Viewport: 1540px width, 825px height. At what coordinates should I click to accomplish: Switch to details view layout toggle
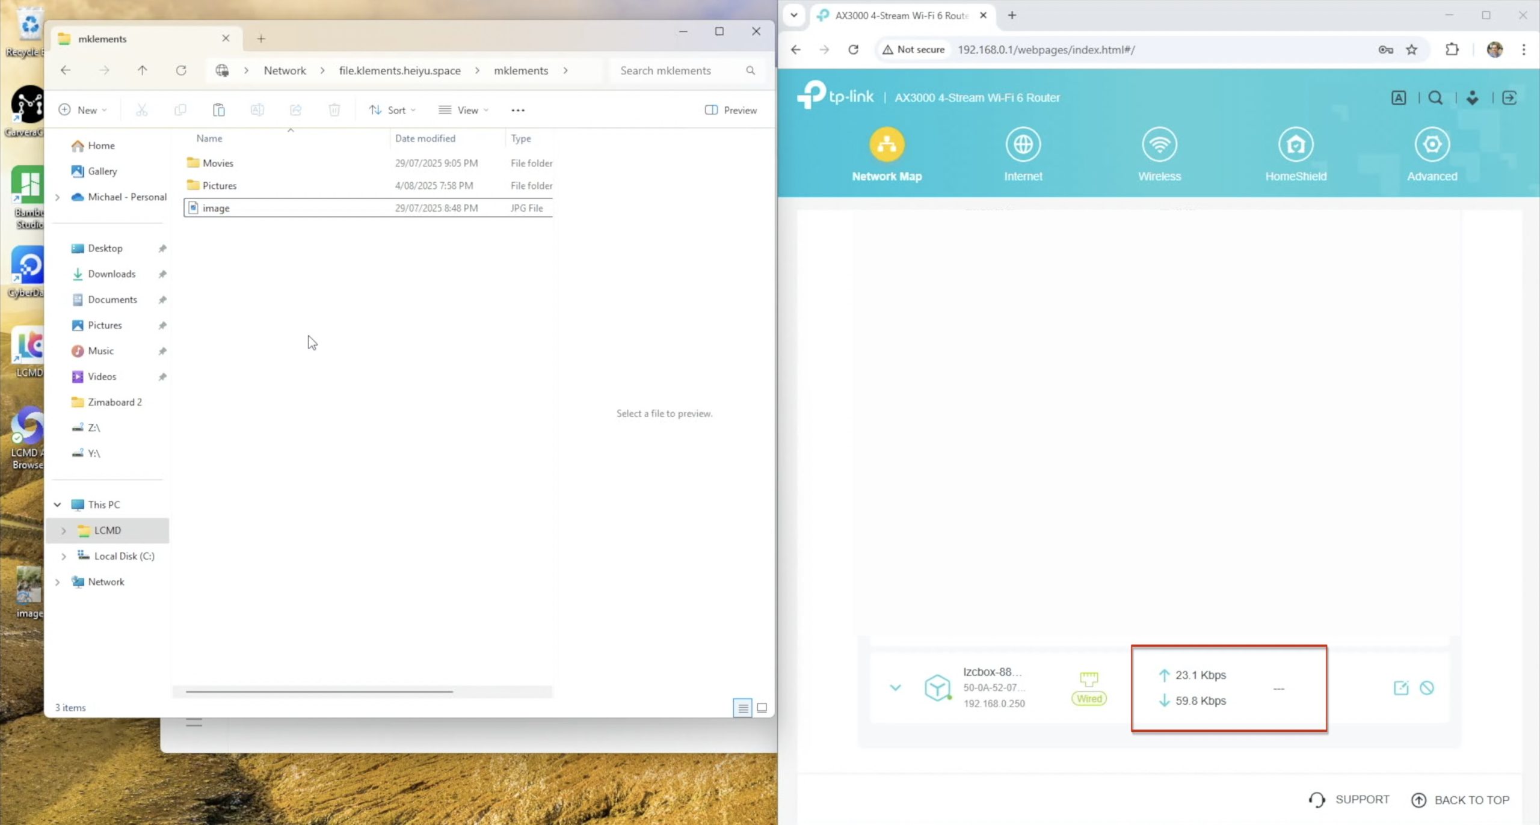(743, 708)
